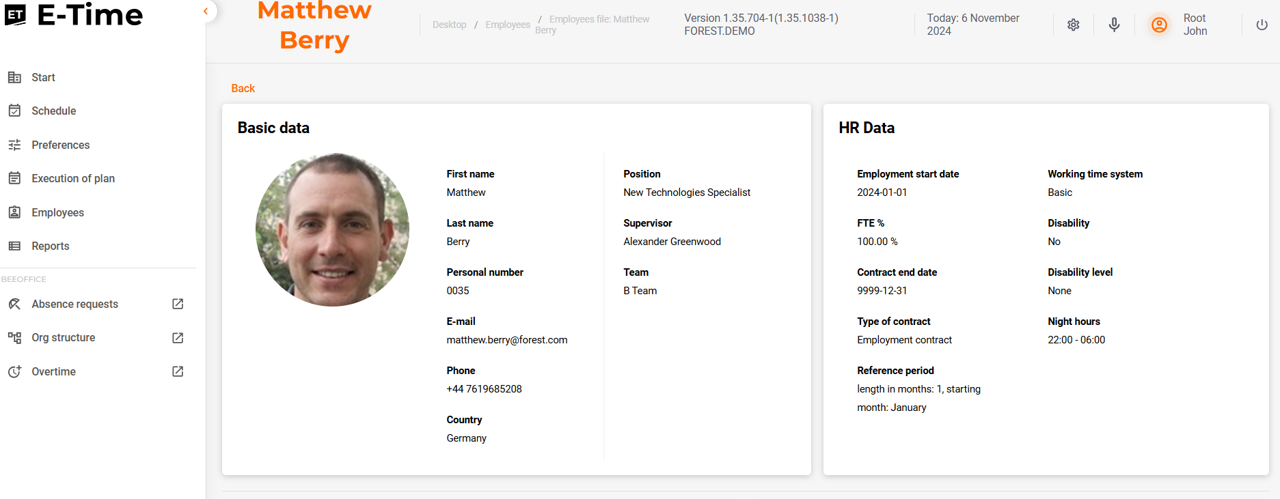Viewport: 1280px width, 499px height.
Task: Click country value Germany
Action: point(466,438)
